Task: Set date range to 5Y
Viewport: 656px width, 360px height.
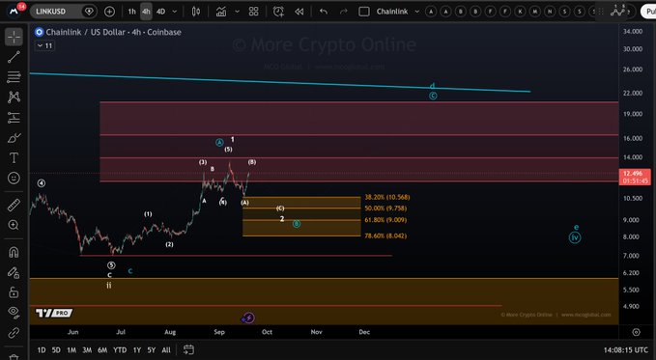Action: click(152, 350)
